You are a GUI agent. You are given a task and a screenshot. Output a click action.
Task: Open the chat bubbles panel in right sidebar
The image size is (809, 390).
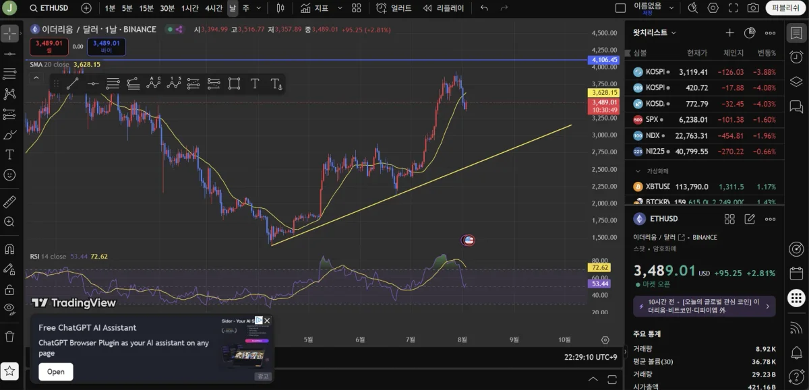[x=796, y=106]
